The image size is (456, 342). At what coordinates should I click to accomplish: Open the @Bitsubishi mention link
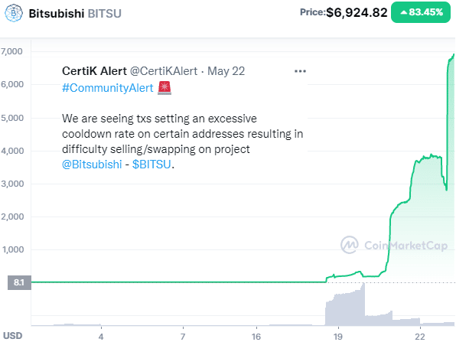[92, 164]
